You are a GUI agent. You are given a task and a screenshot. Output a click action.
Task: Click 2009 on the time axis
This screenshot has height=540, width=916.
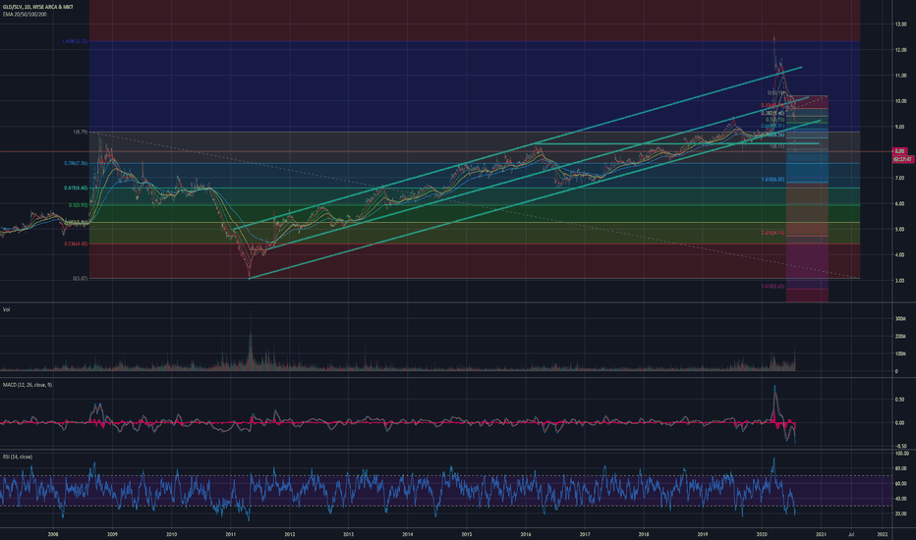[112, 534]
